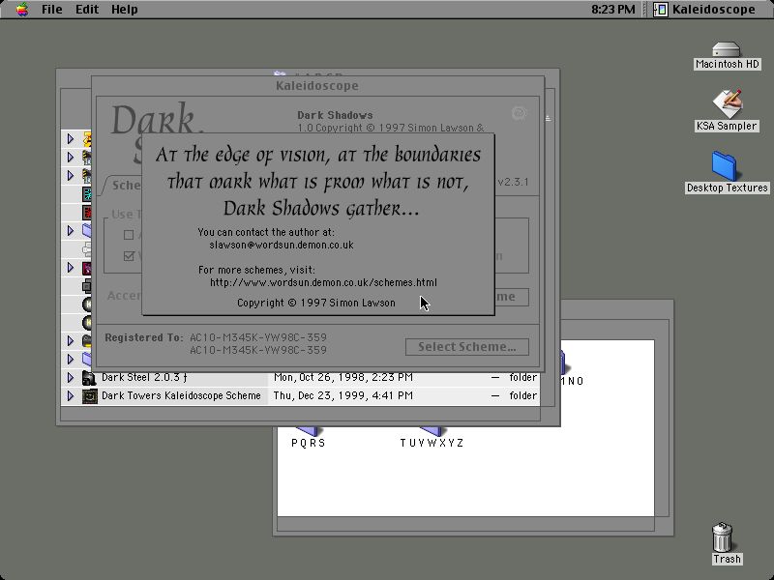Click the Mon, Oct 26, 1998, 2:23 PM date
Image resolution: width=774 pixels, height=580 pixels.
[x=343, y=378]
